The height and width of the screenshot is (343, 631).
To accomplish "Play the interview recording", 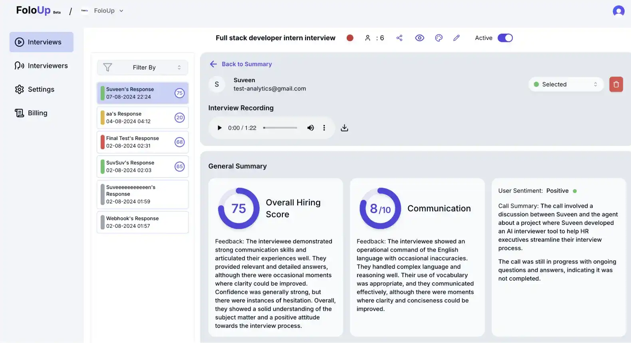I will point(219,128).
